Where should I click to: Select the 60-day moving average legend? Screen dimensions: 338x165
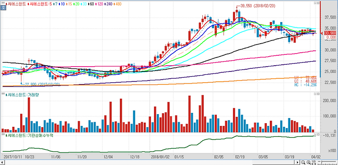[91, 4]
